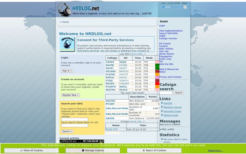
Task: Click DX callsign IQ4JO
Action: [123, 62]
